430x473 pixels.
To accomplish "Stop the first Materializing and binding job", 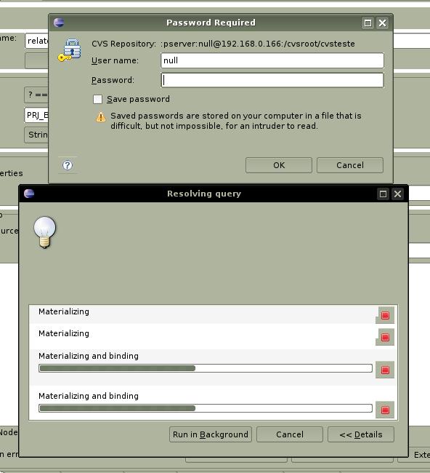I will click(385, 370).
